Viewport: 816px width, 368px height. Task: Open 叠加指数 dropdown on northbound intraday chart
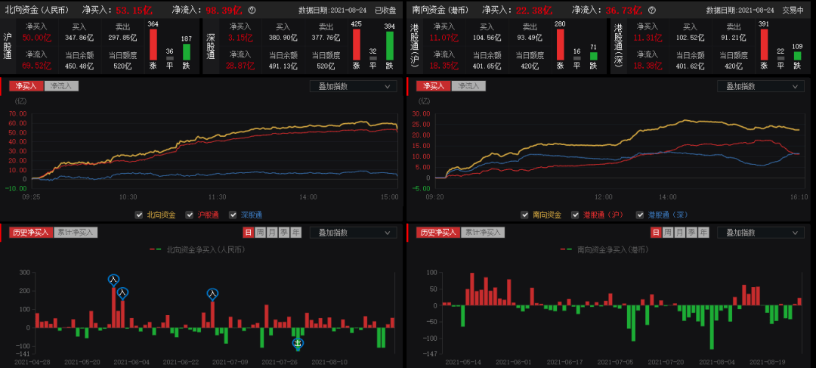pyautogui.click(x=353, y=86)
